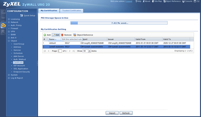This screenshot has height=117, width=201.
Task: Click the PKI storage usage progress bar
Action: (119, 23)
